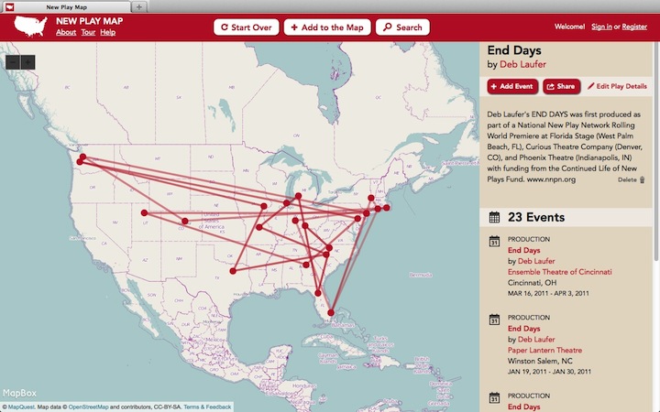Click the calendar icon beside 23 Events
This screenshot has height=412, width=660.
pyautogui.click(x=494, y=218)
